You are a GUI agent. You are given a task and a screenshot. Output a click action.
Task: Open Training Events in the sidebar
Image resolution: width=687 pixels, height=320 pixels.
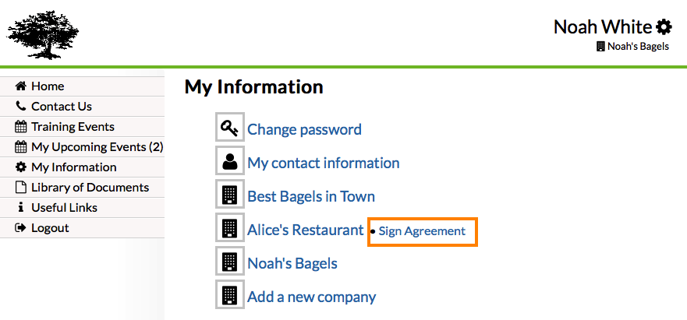coord(73,127)
